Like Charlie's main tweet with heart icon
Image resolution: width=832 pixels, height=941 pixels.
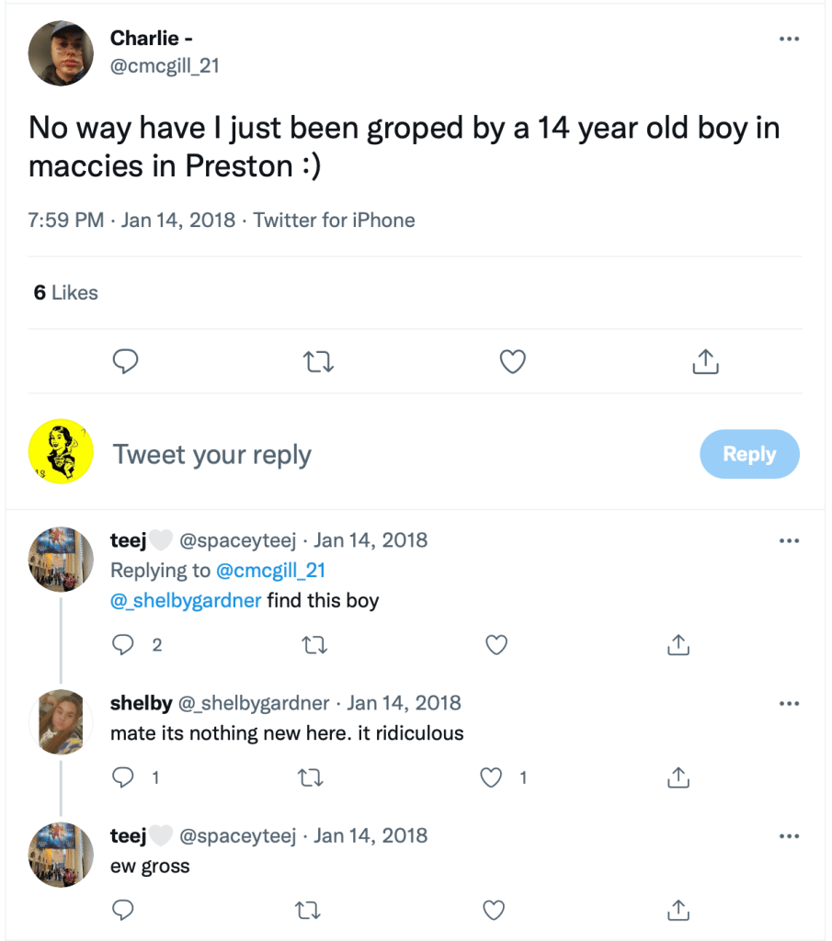(512, 362)
